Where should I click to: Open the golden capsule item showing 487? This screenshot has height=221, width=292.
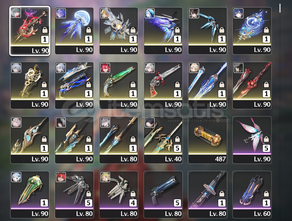coord(207,140)
